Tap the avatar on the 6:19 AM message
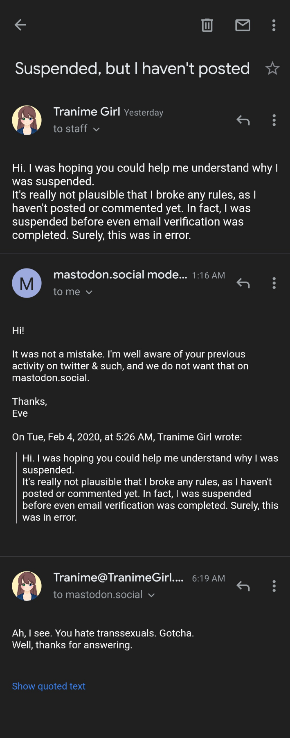Image resolution: width=290 pixels, height=738 pixels. (27, 586)
